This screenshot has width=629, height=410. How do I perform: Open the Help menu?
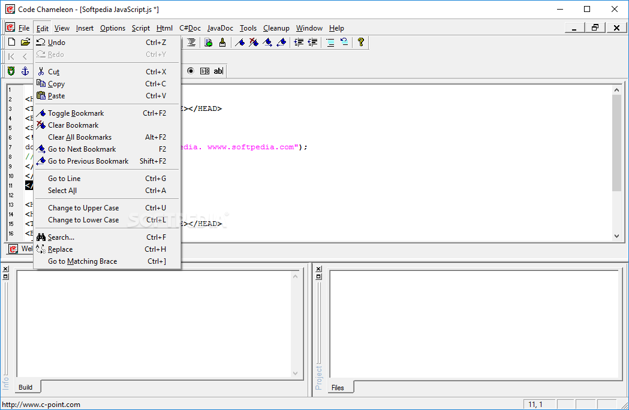click(336, 28)
